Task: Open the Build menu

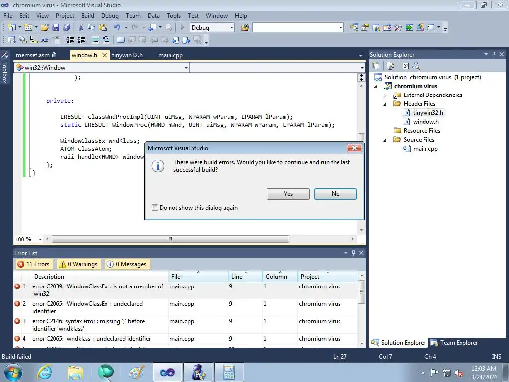Action: point(87,15)
